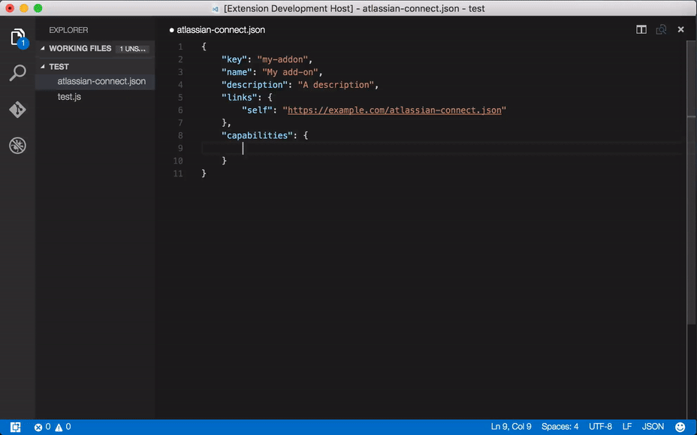Click the errors and warnings status indicator

(53, 427)
